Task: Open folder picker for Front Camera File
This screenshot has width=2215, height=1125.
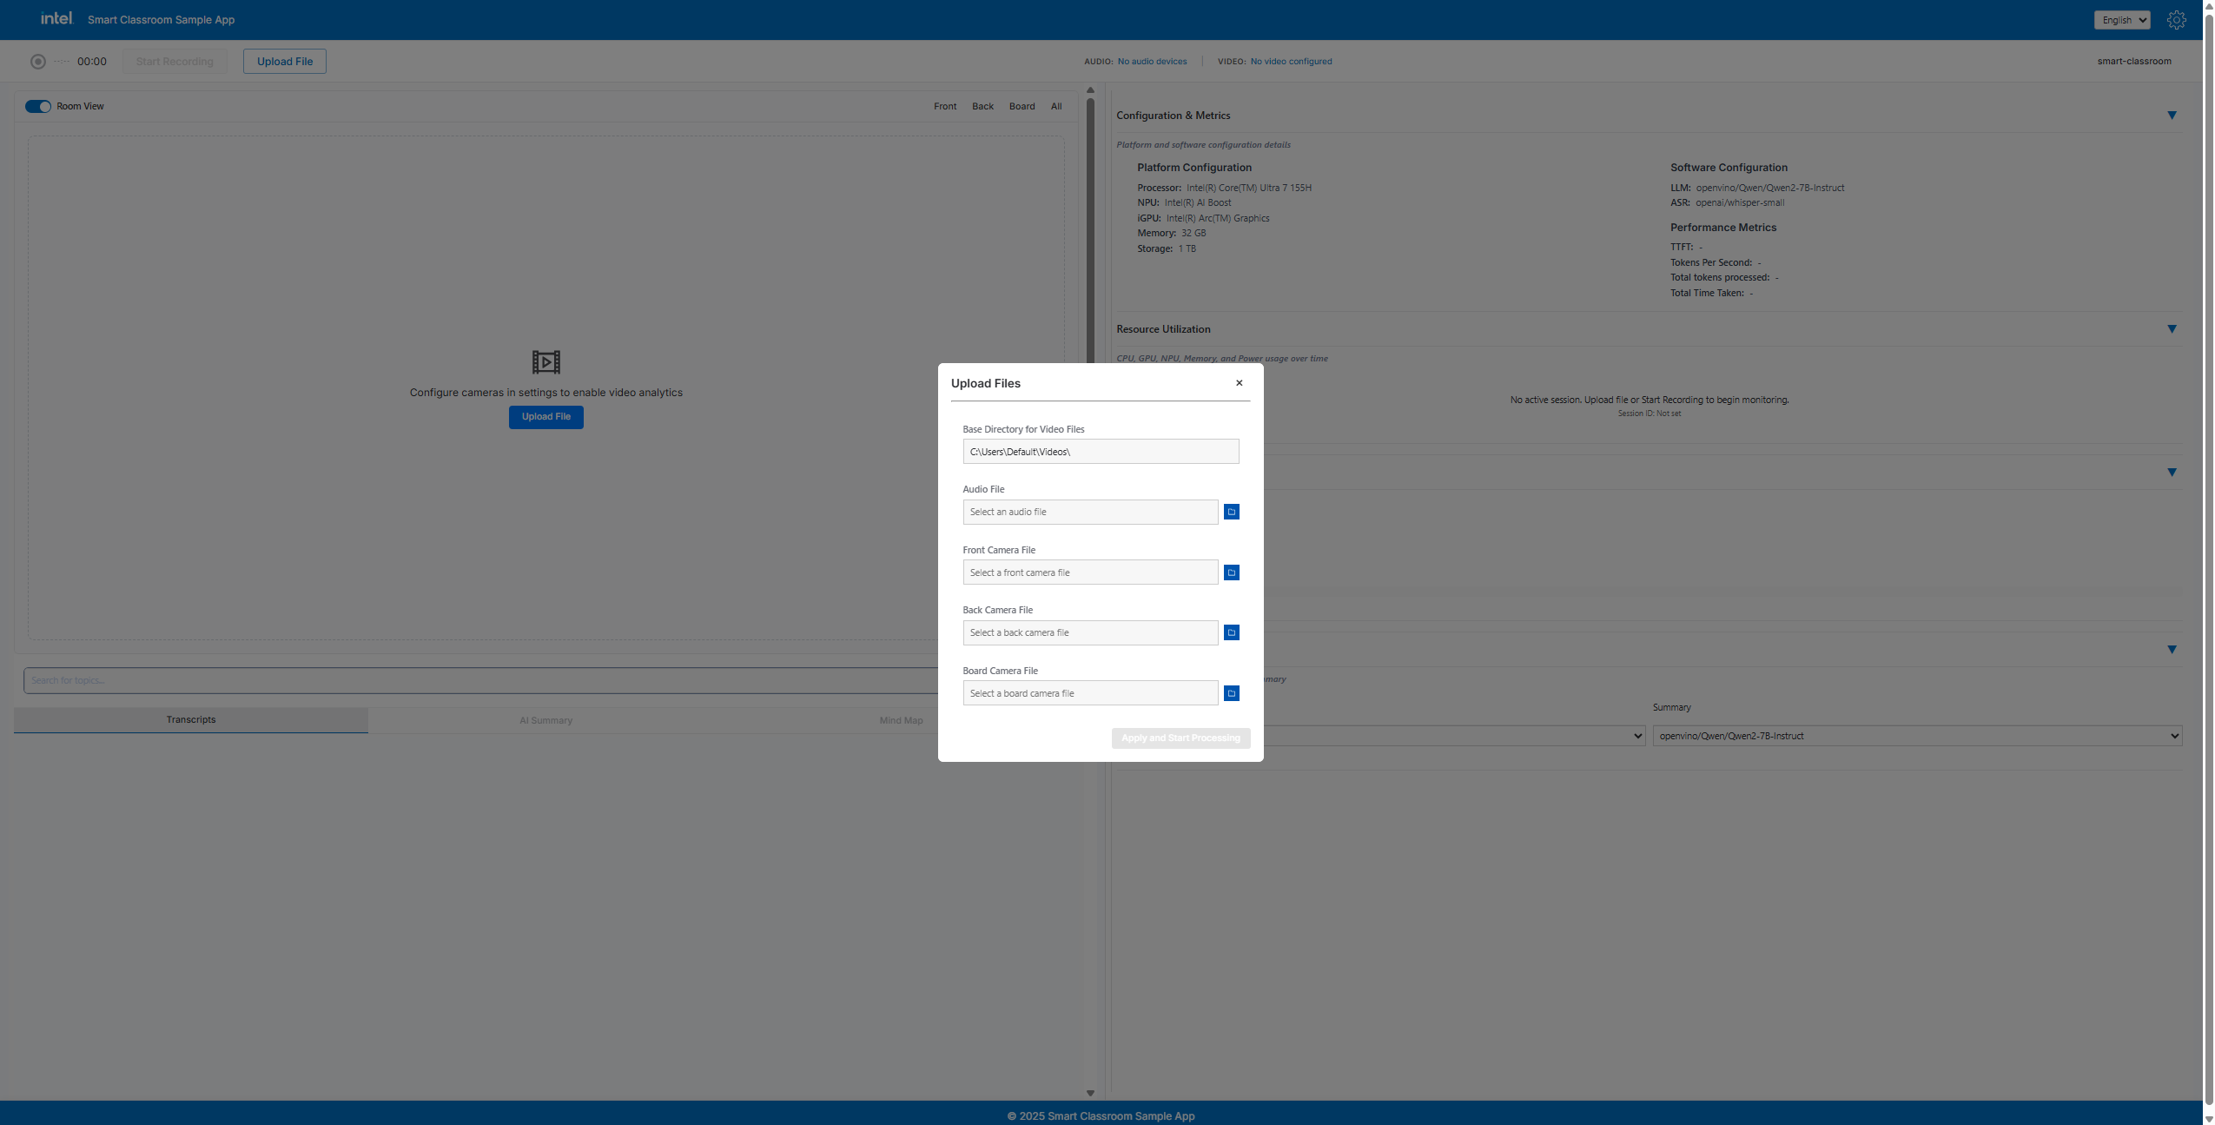Action: [1230, 572]
